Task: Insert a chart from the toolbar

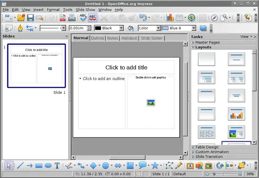Action: tap(170, 18)
